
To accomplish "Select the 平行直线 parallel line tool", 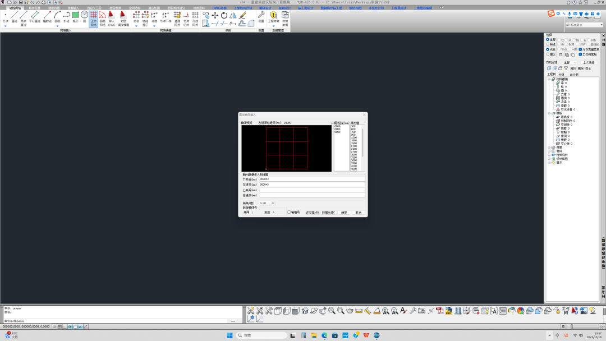I will (x=35, y=17).
